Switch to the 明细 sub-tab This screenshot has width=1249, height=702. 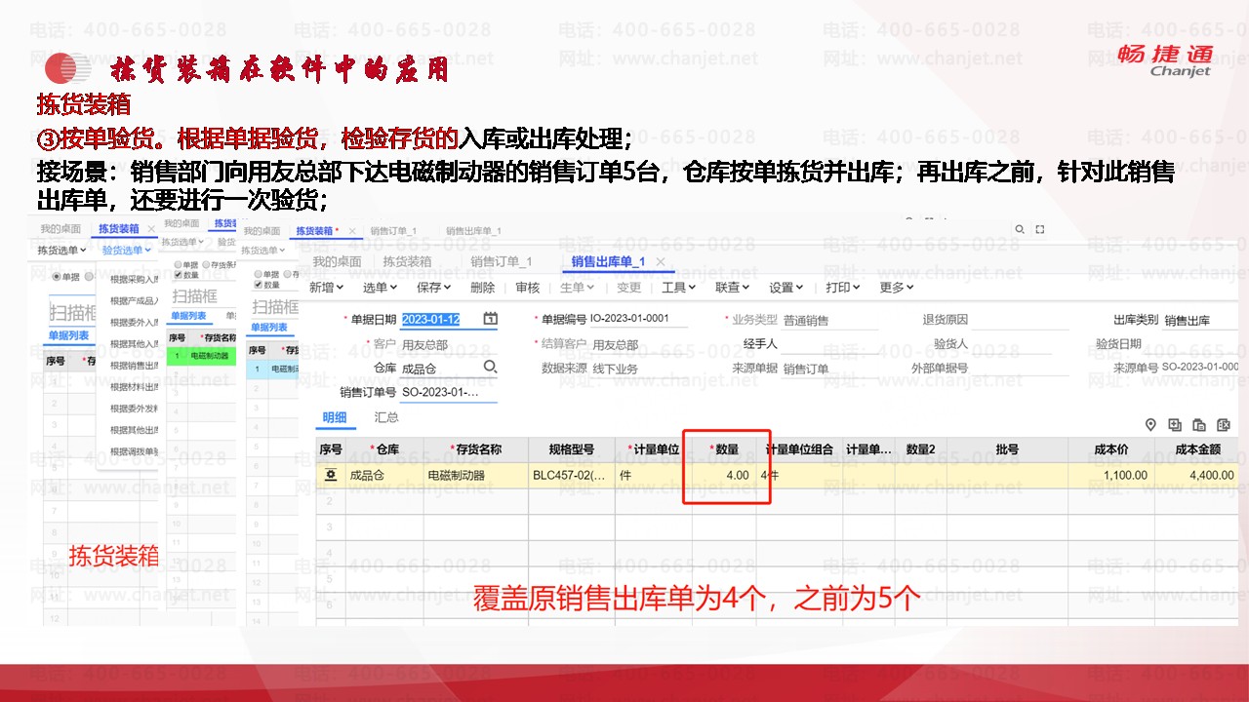pyautogui.click(x=335, y=417)
